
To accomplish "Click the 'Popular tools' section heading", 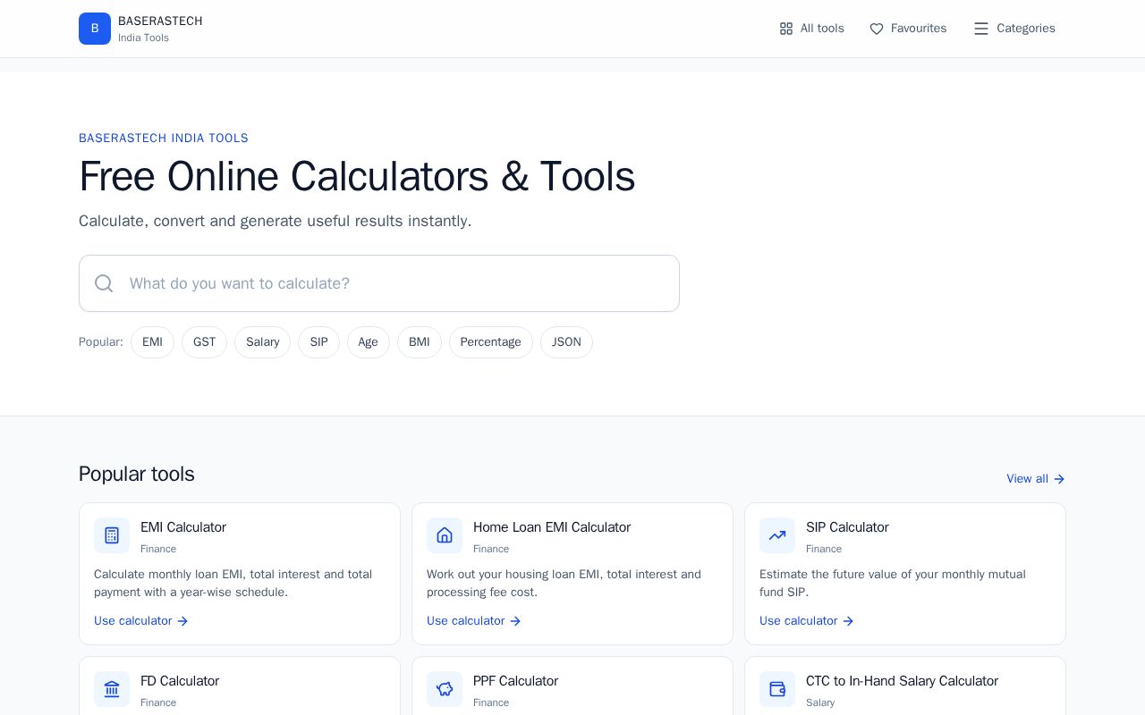I will [137, 474].
